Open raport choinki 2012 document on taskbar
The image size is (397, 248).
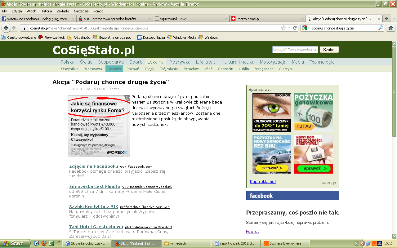pos(236,243)
